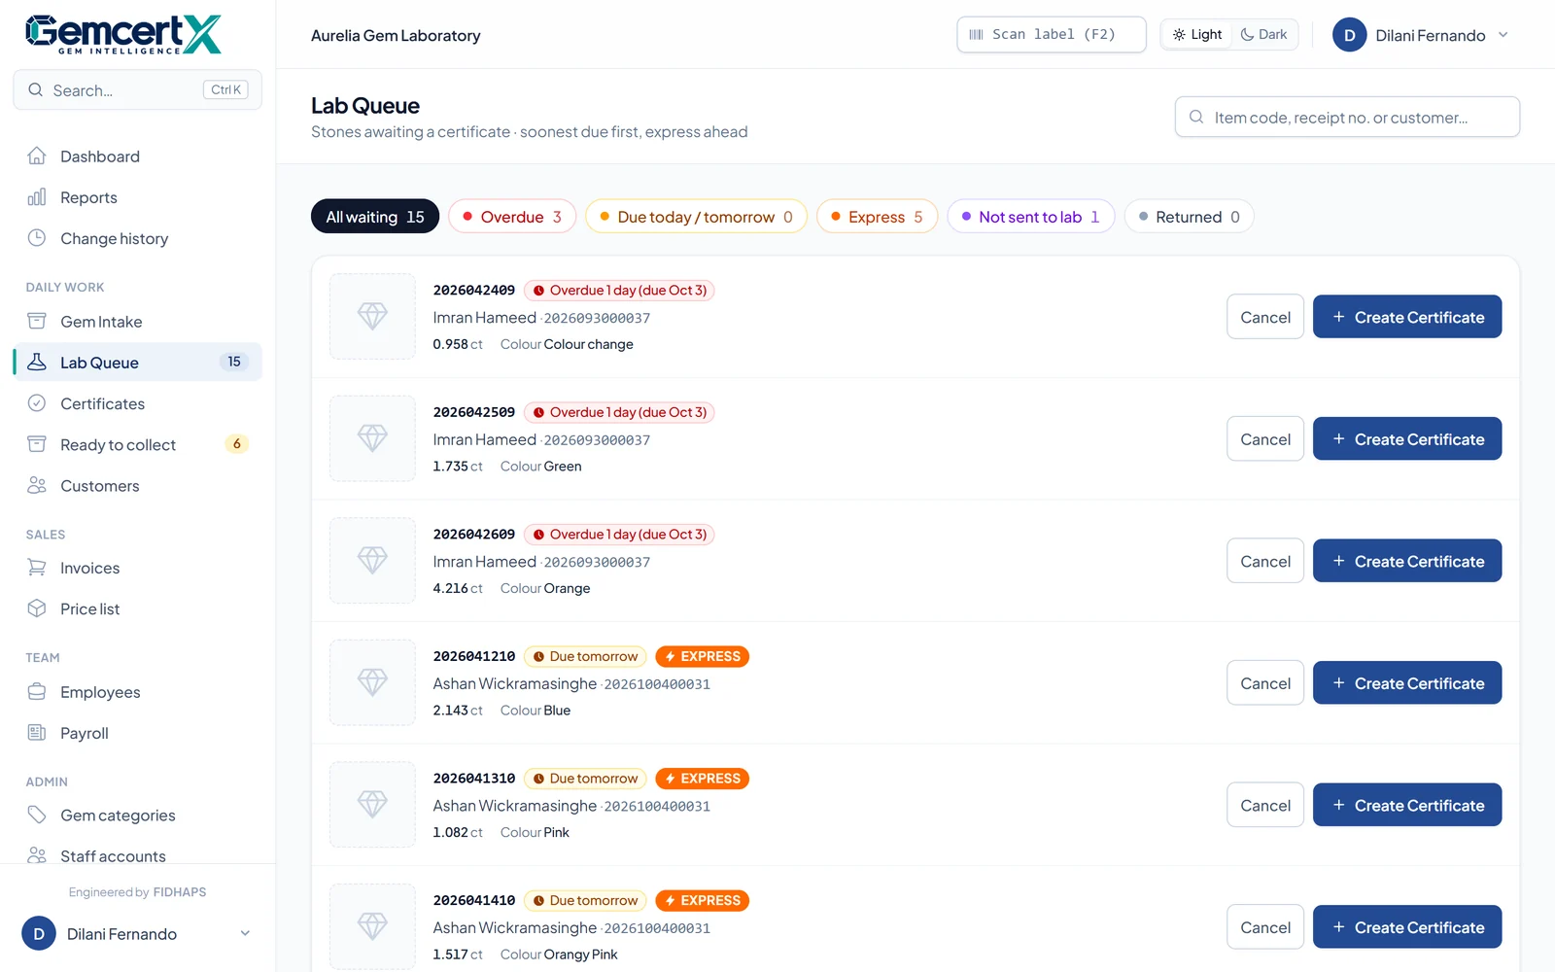Open Reports via bar chart icon
The image size is (1555, 972).
click(x=37, y=197)
